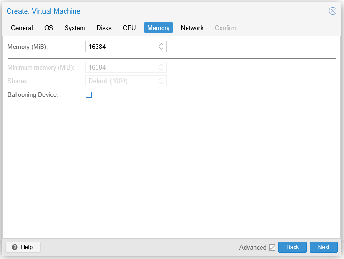Click the greyed-out Confirm tab
This screenshot has width=344, height=259.
[226, 28]
